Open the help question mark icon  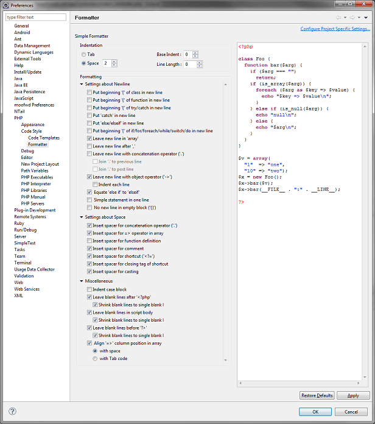pos(12,411)
